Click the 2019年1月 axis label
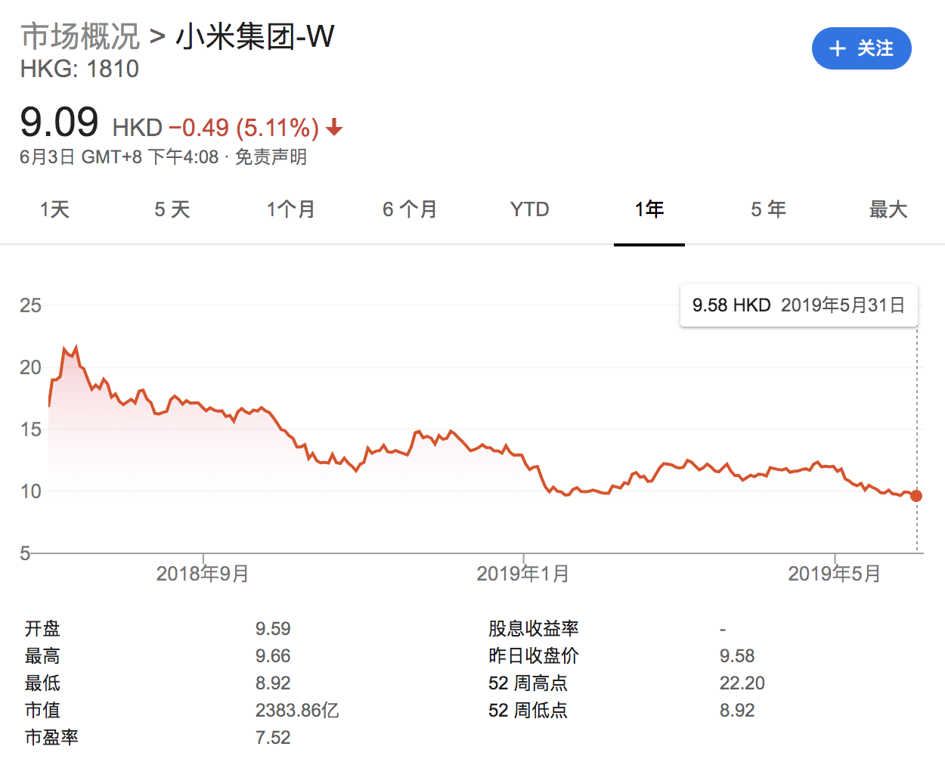 point(522,574)
